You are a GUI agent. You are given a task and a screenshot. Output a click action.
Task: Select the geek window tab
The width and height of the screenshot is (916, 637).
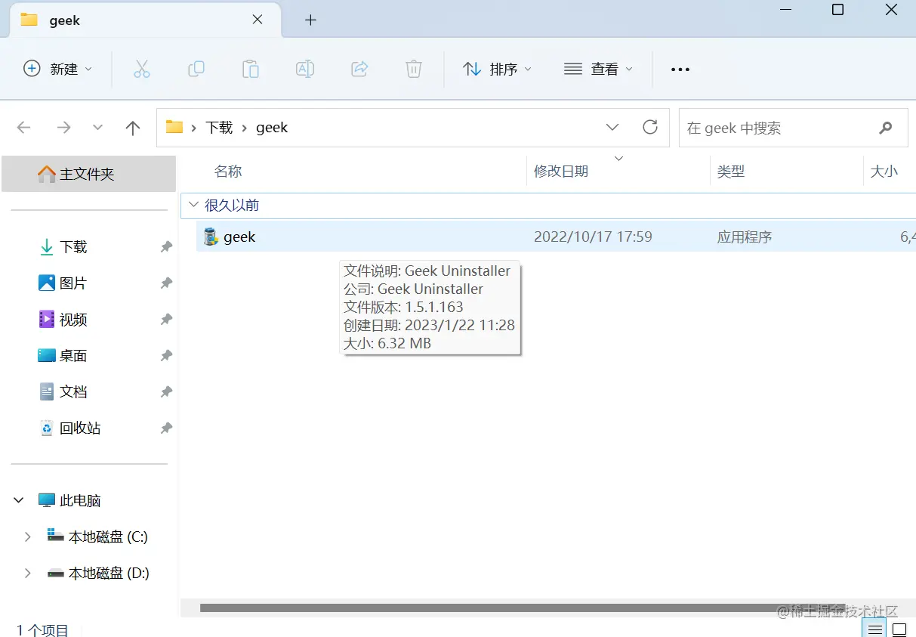pos(145,20)
